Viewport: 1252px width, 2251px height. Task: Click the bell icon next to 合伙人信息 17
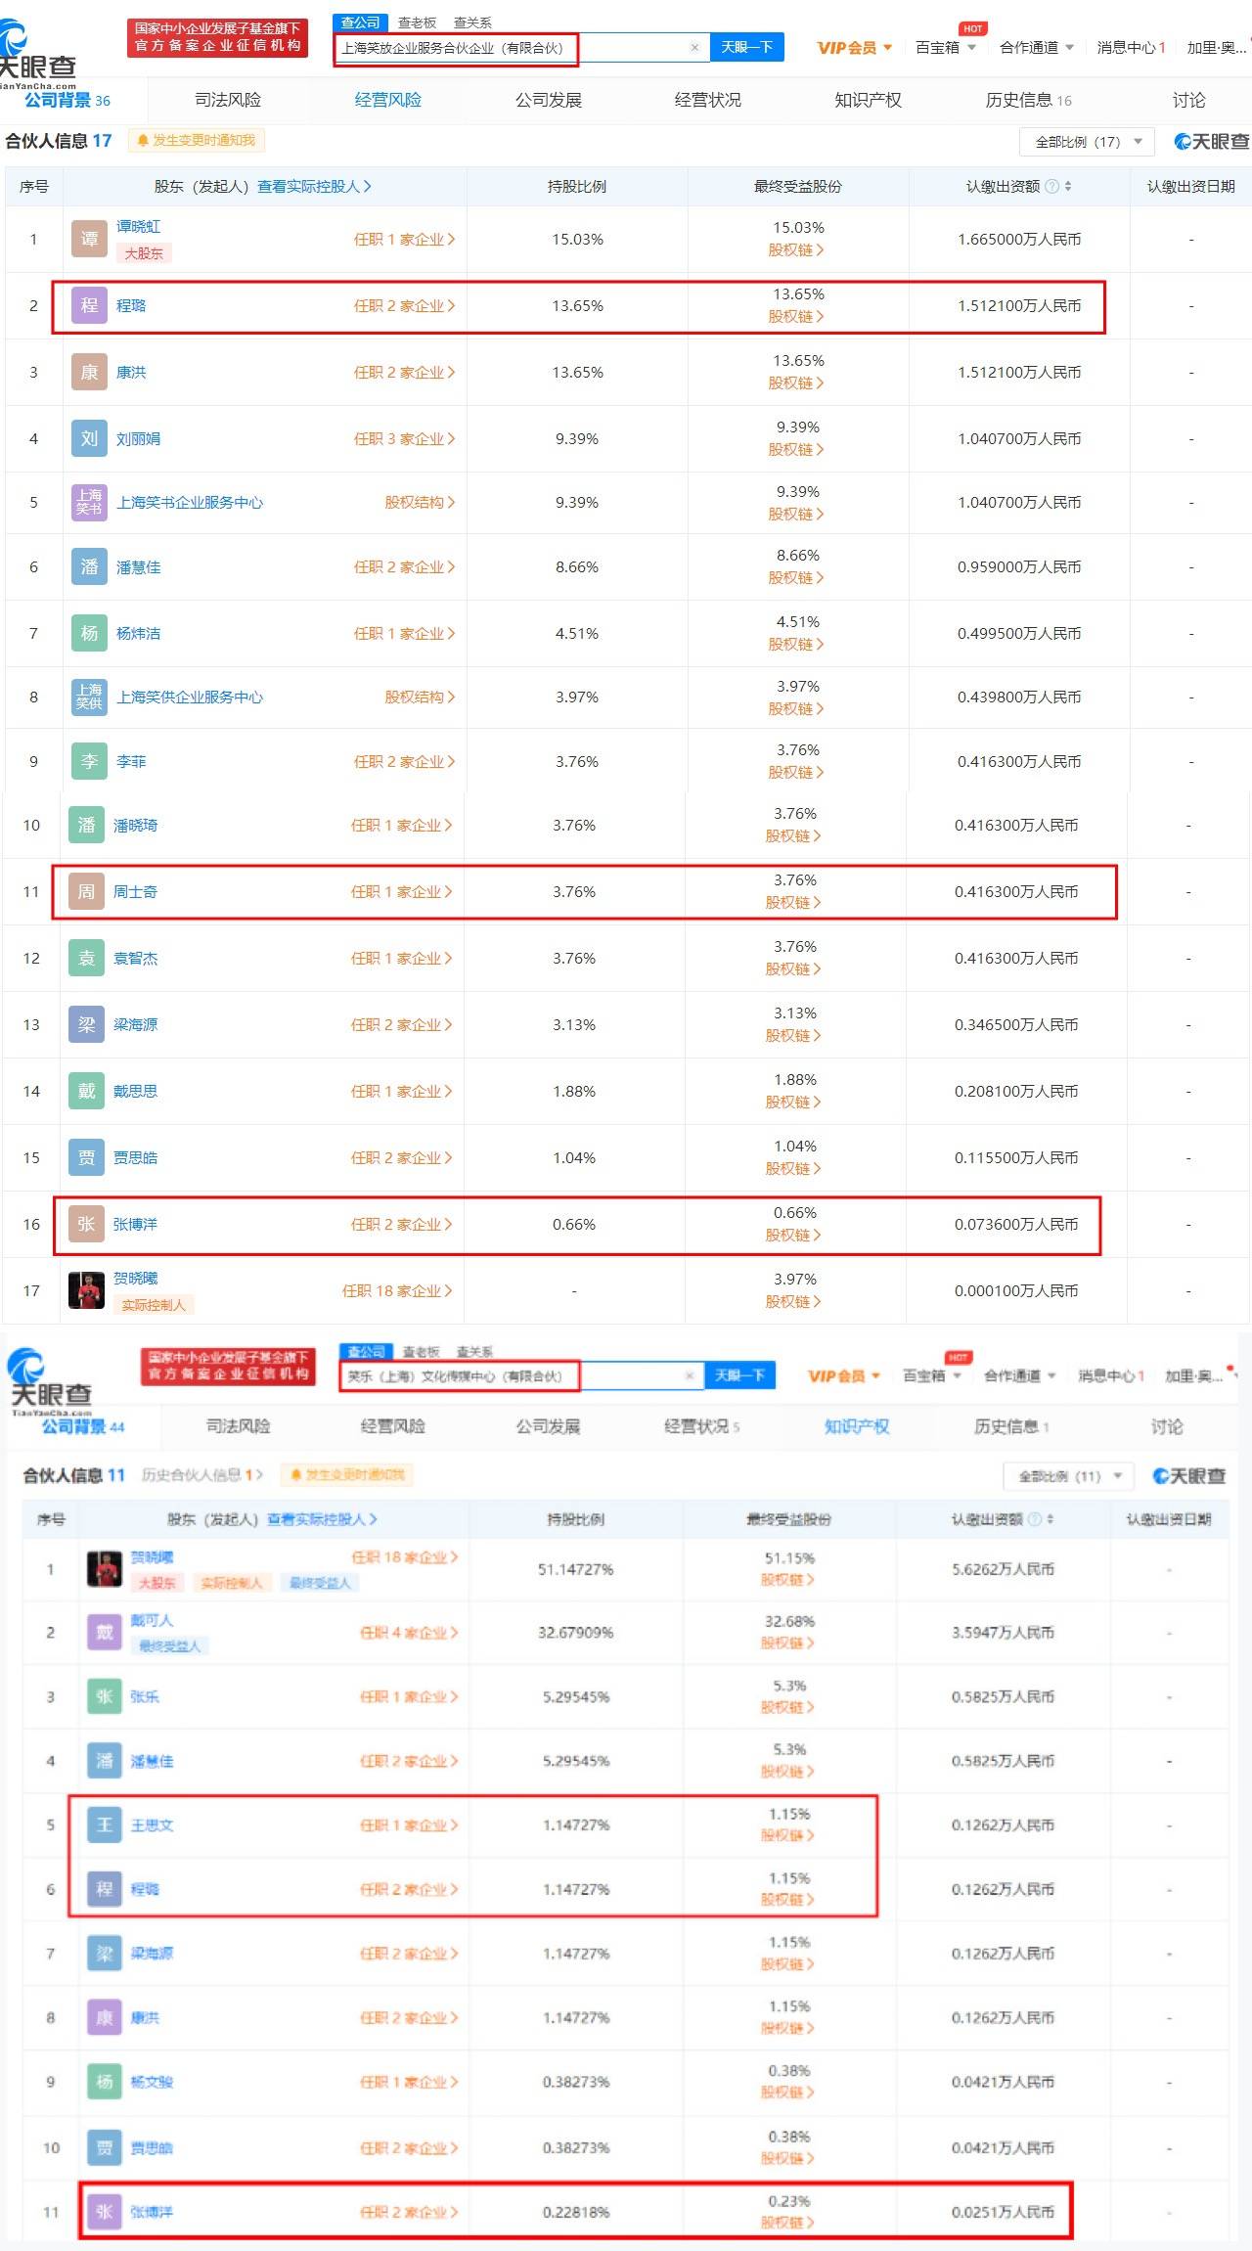point(143,141)
